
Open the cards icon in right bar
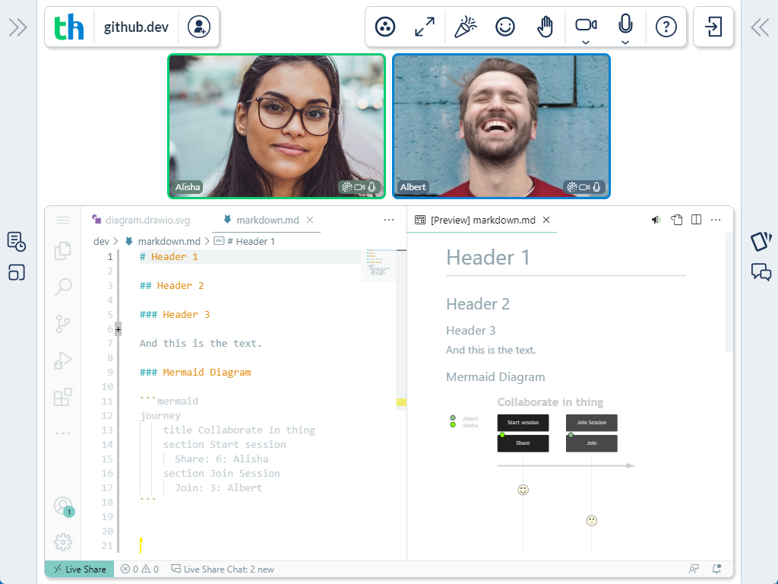pos(761,241)
